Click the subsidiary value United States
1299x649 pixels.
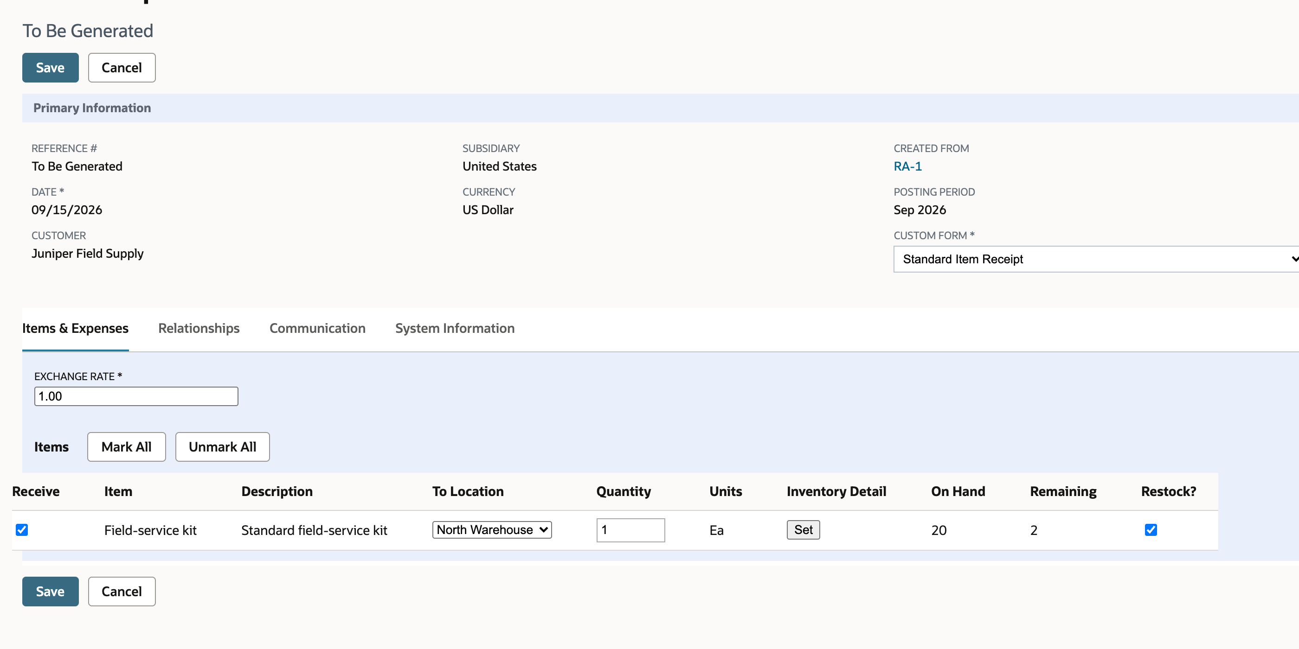(499, 166)
